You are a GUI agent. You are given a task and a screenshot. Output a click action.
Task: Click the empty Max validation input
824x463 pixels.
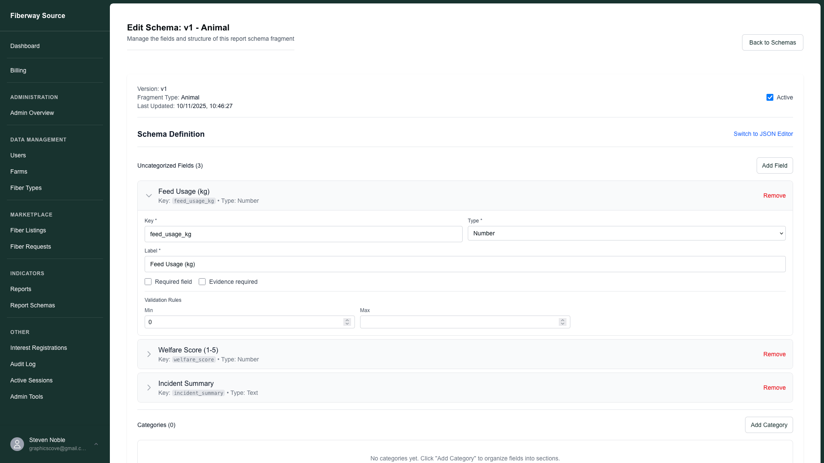tap(465, 322)
